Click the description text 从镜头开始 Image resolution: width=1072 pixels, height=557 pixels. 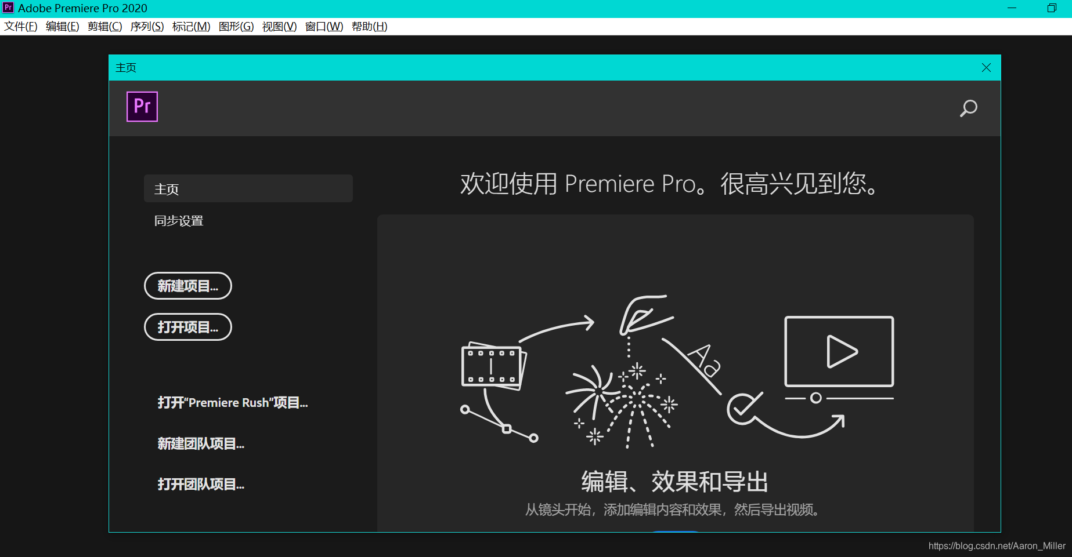672,509
